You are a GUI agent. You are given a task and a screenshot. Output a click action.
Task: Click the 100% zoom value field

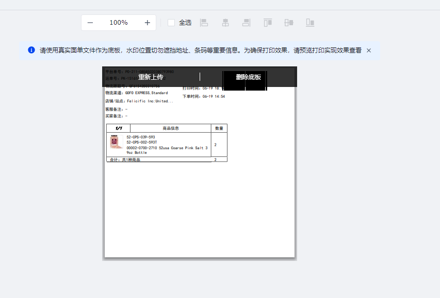click(119, 23)
